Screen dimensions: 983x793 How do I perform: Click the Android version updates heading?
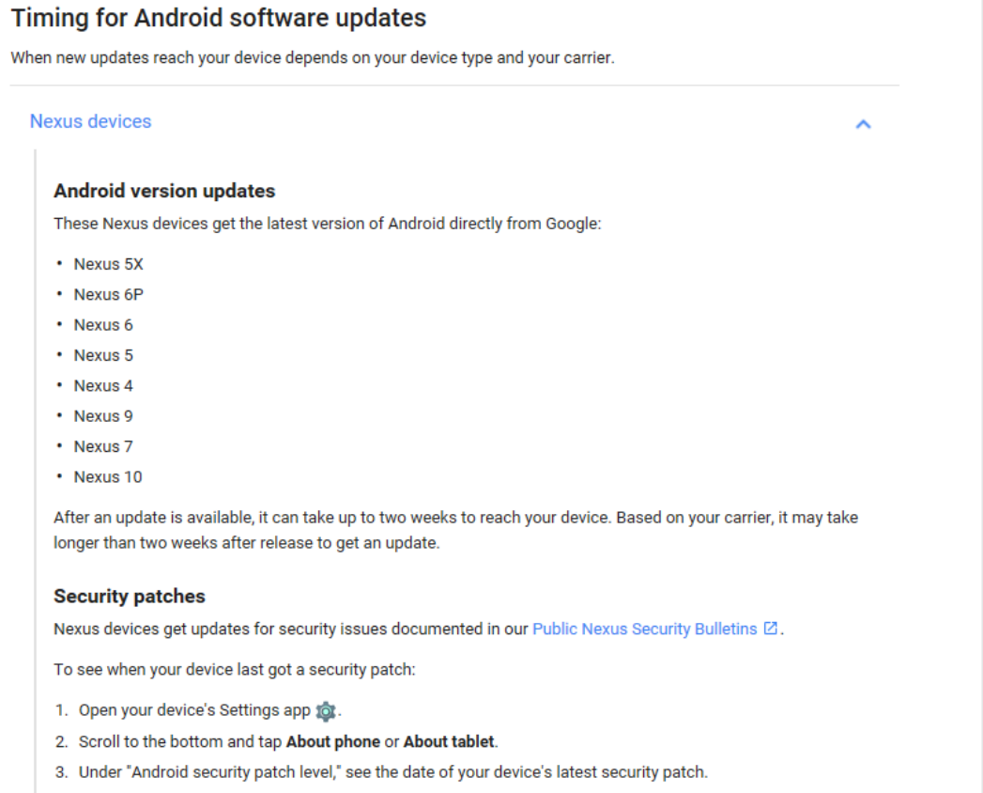(164, 191)
